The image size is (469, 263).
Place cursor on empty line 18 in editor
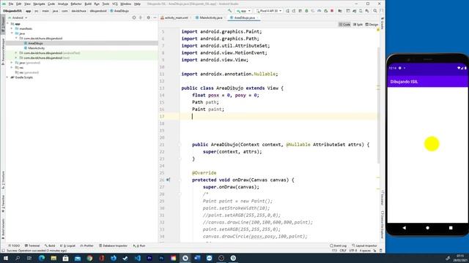(278, 123)
